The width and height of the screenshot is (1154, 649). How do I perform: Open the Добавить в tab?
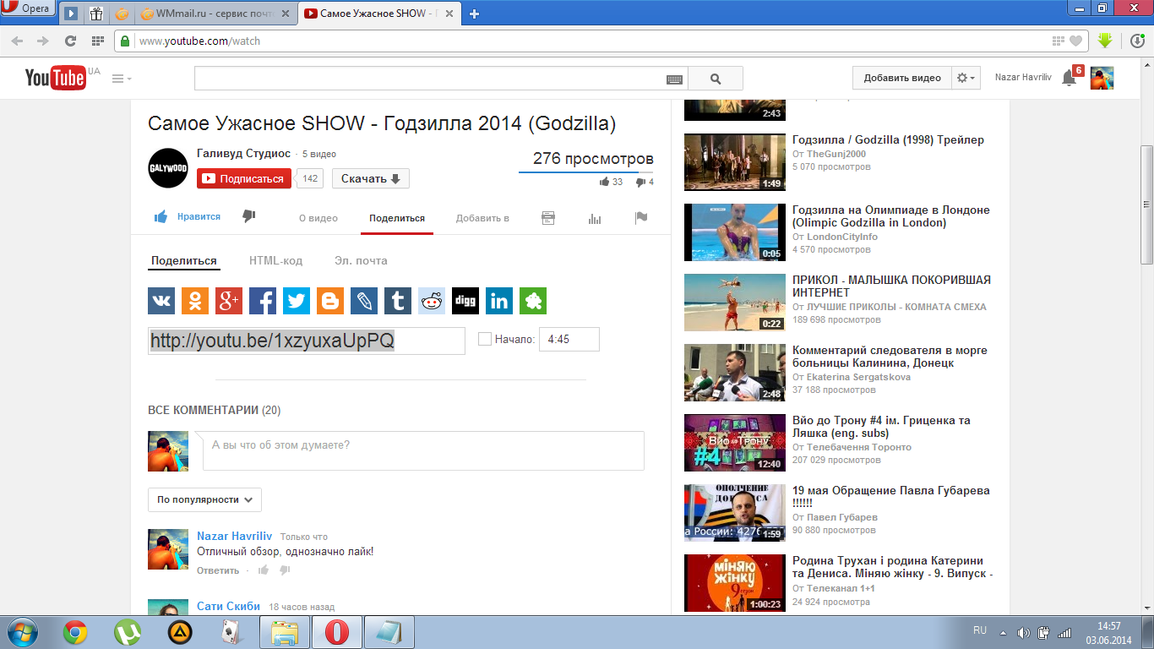click(x=482, y=218)
